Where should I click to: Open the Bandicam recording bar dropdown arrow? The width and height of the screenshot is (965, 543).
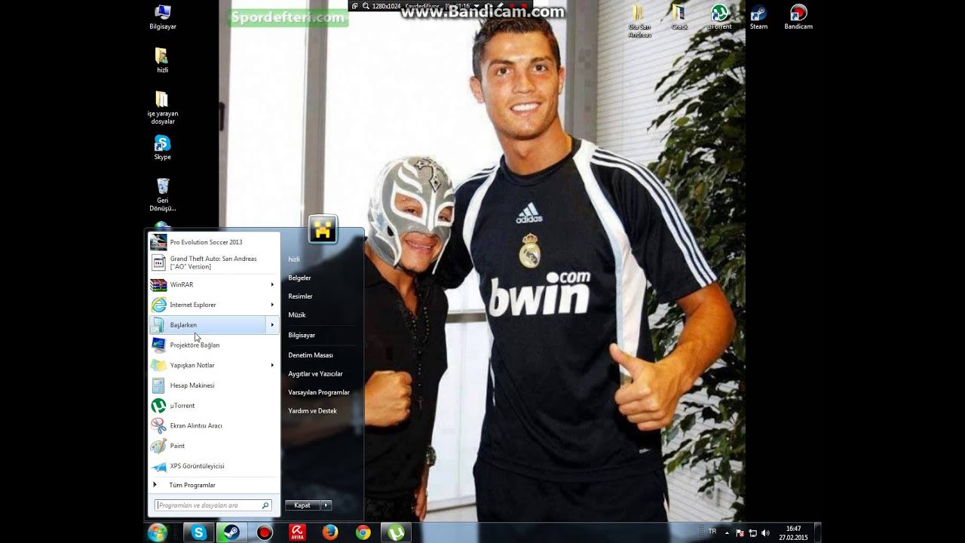click(476, 6)
